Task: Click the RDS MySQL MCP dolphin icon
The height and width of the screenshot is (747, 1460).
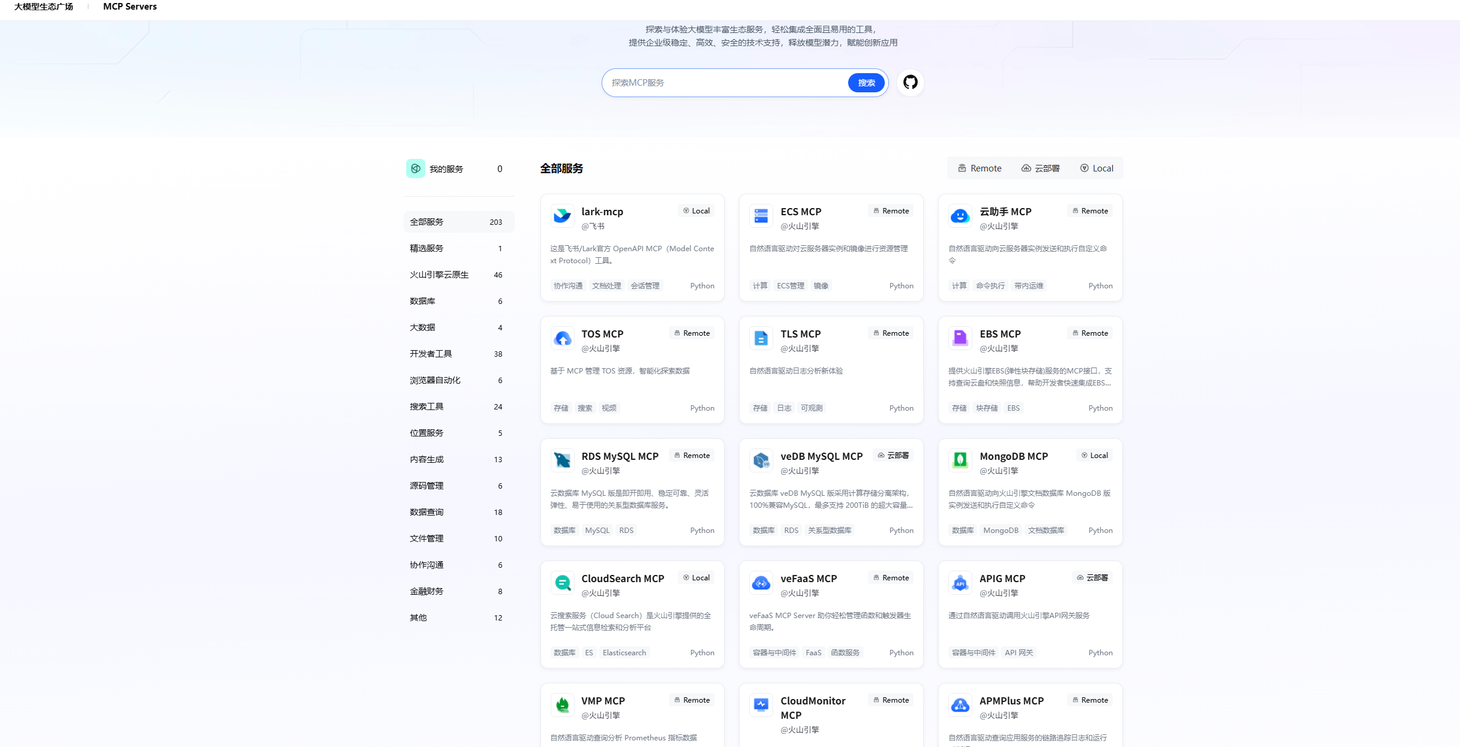Action: (x=562, y=460)
